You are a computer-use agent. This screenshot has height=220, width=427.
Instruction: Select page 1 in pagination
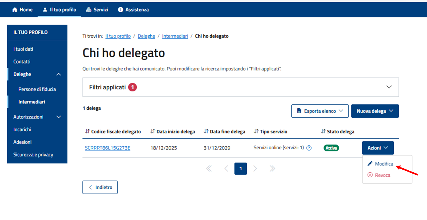pos(241,169)
